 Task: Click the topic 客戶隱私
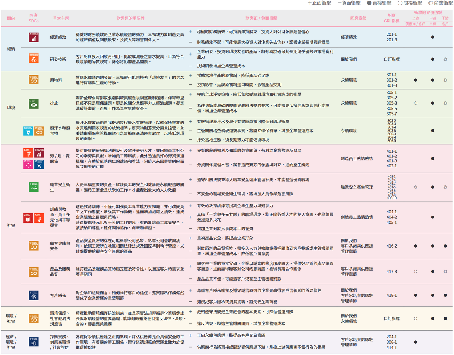click(58, 295)
